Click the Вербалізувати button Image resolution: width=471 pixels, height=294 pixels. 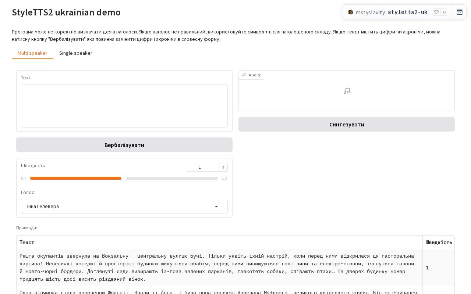pos(124,145)
